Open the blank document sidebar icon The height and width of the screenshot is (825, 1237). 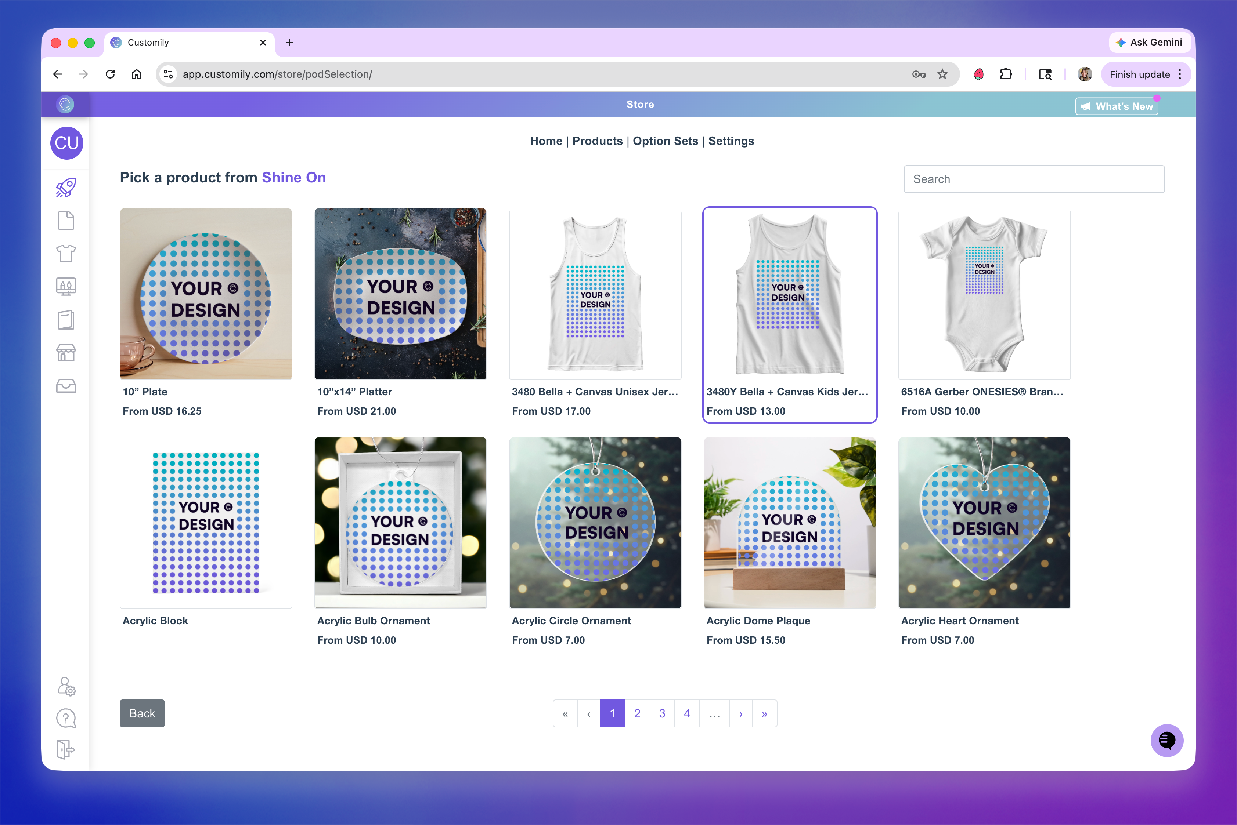click(66, 221)
